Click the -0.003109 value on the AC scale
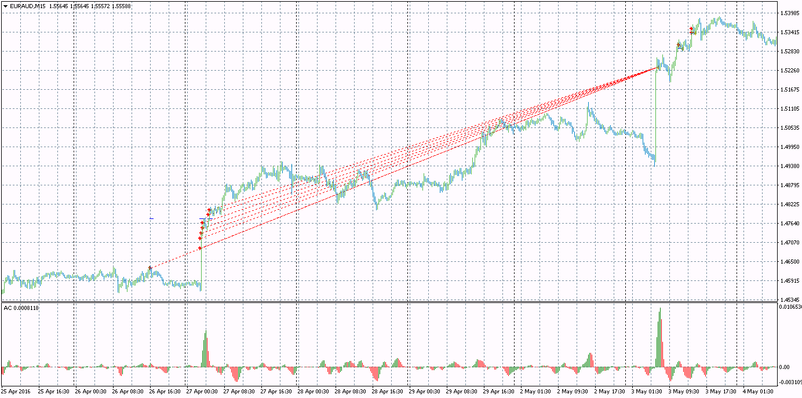Image resolution: width=802 pixels, height=398 pixels. pos(790,382)
